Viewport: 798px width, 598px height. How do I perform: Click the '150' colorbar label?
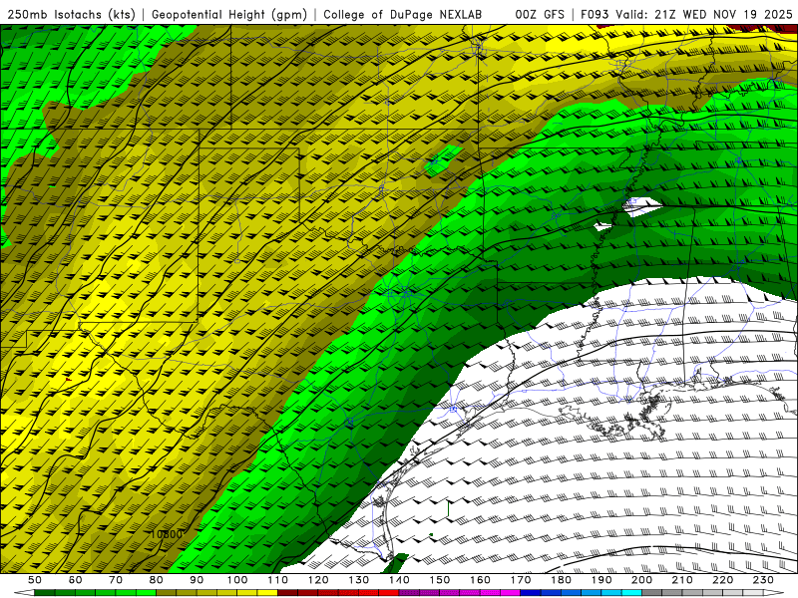pyautogui.click(x=440, y=580)
